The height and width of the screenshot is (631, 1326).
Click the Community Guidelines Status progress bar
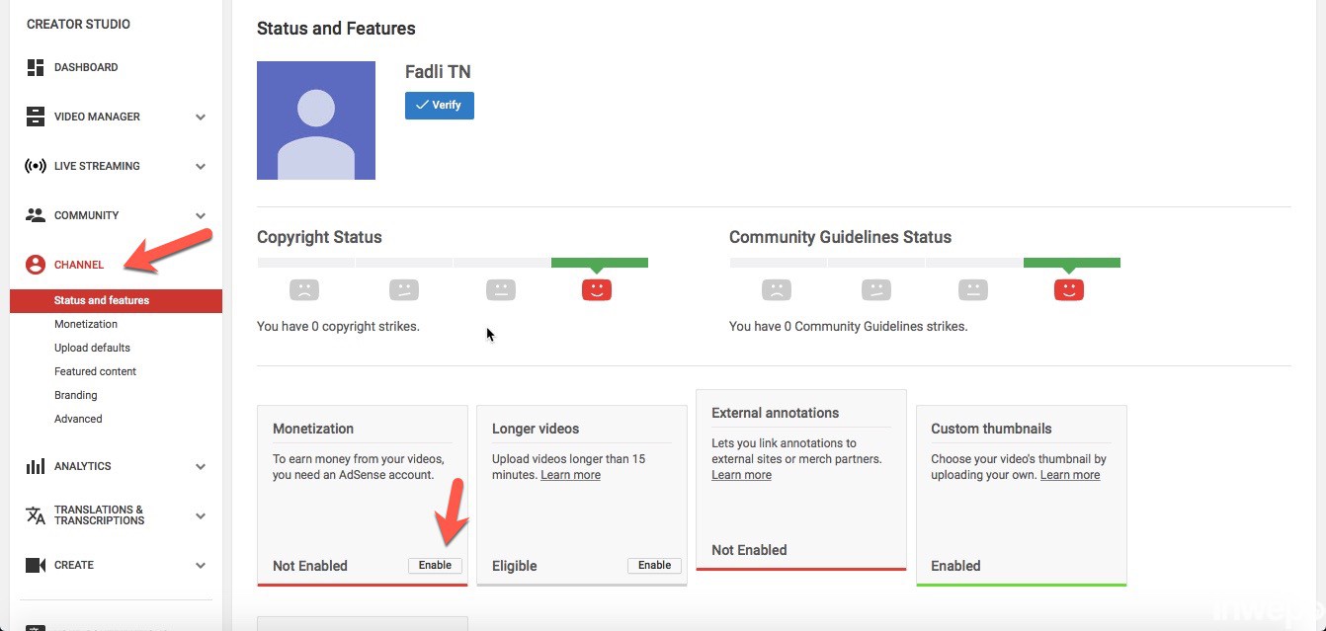(x=925, y=263)
